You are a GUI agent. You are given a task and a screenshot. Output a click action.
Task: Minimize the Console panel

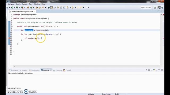pos(159,70)
